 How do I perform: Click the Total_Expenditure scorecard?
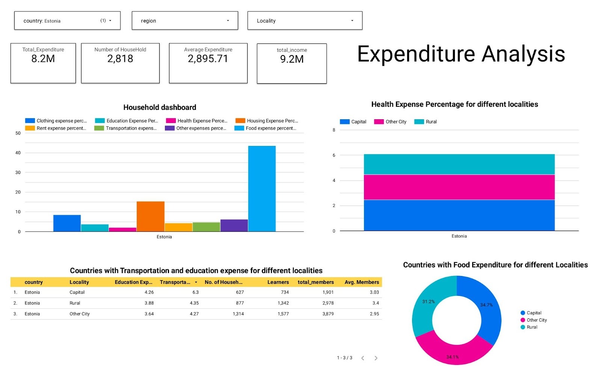(43, 63)
